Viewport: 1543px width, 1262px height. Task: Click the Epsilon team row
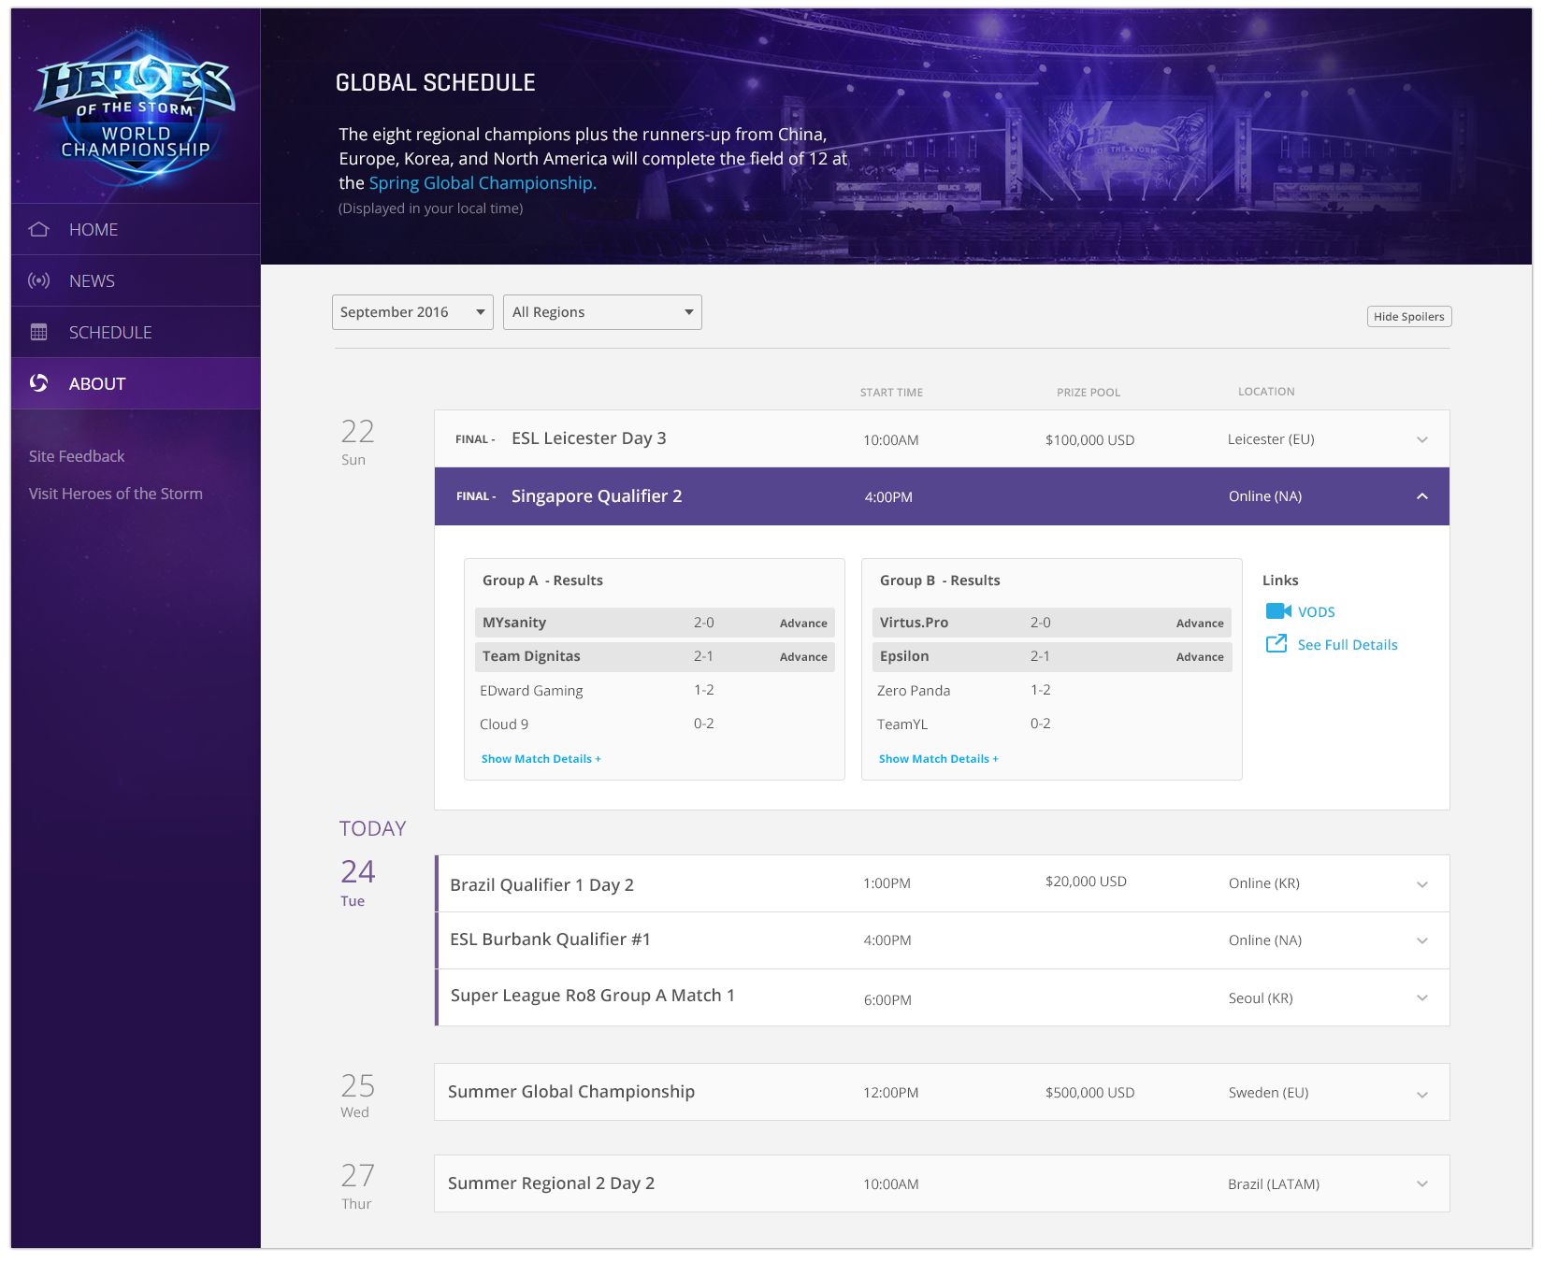tap(1052, 656)
